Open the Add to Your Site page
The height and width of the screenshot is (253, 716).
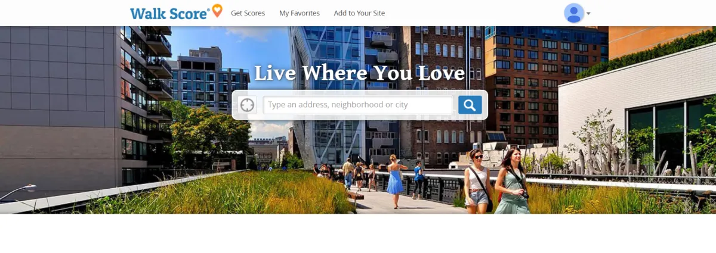(359, 13)
